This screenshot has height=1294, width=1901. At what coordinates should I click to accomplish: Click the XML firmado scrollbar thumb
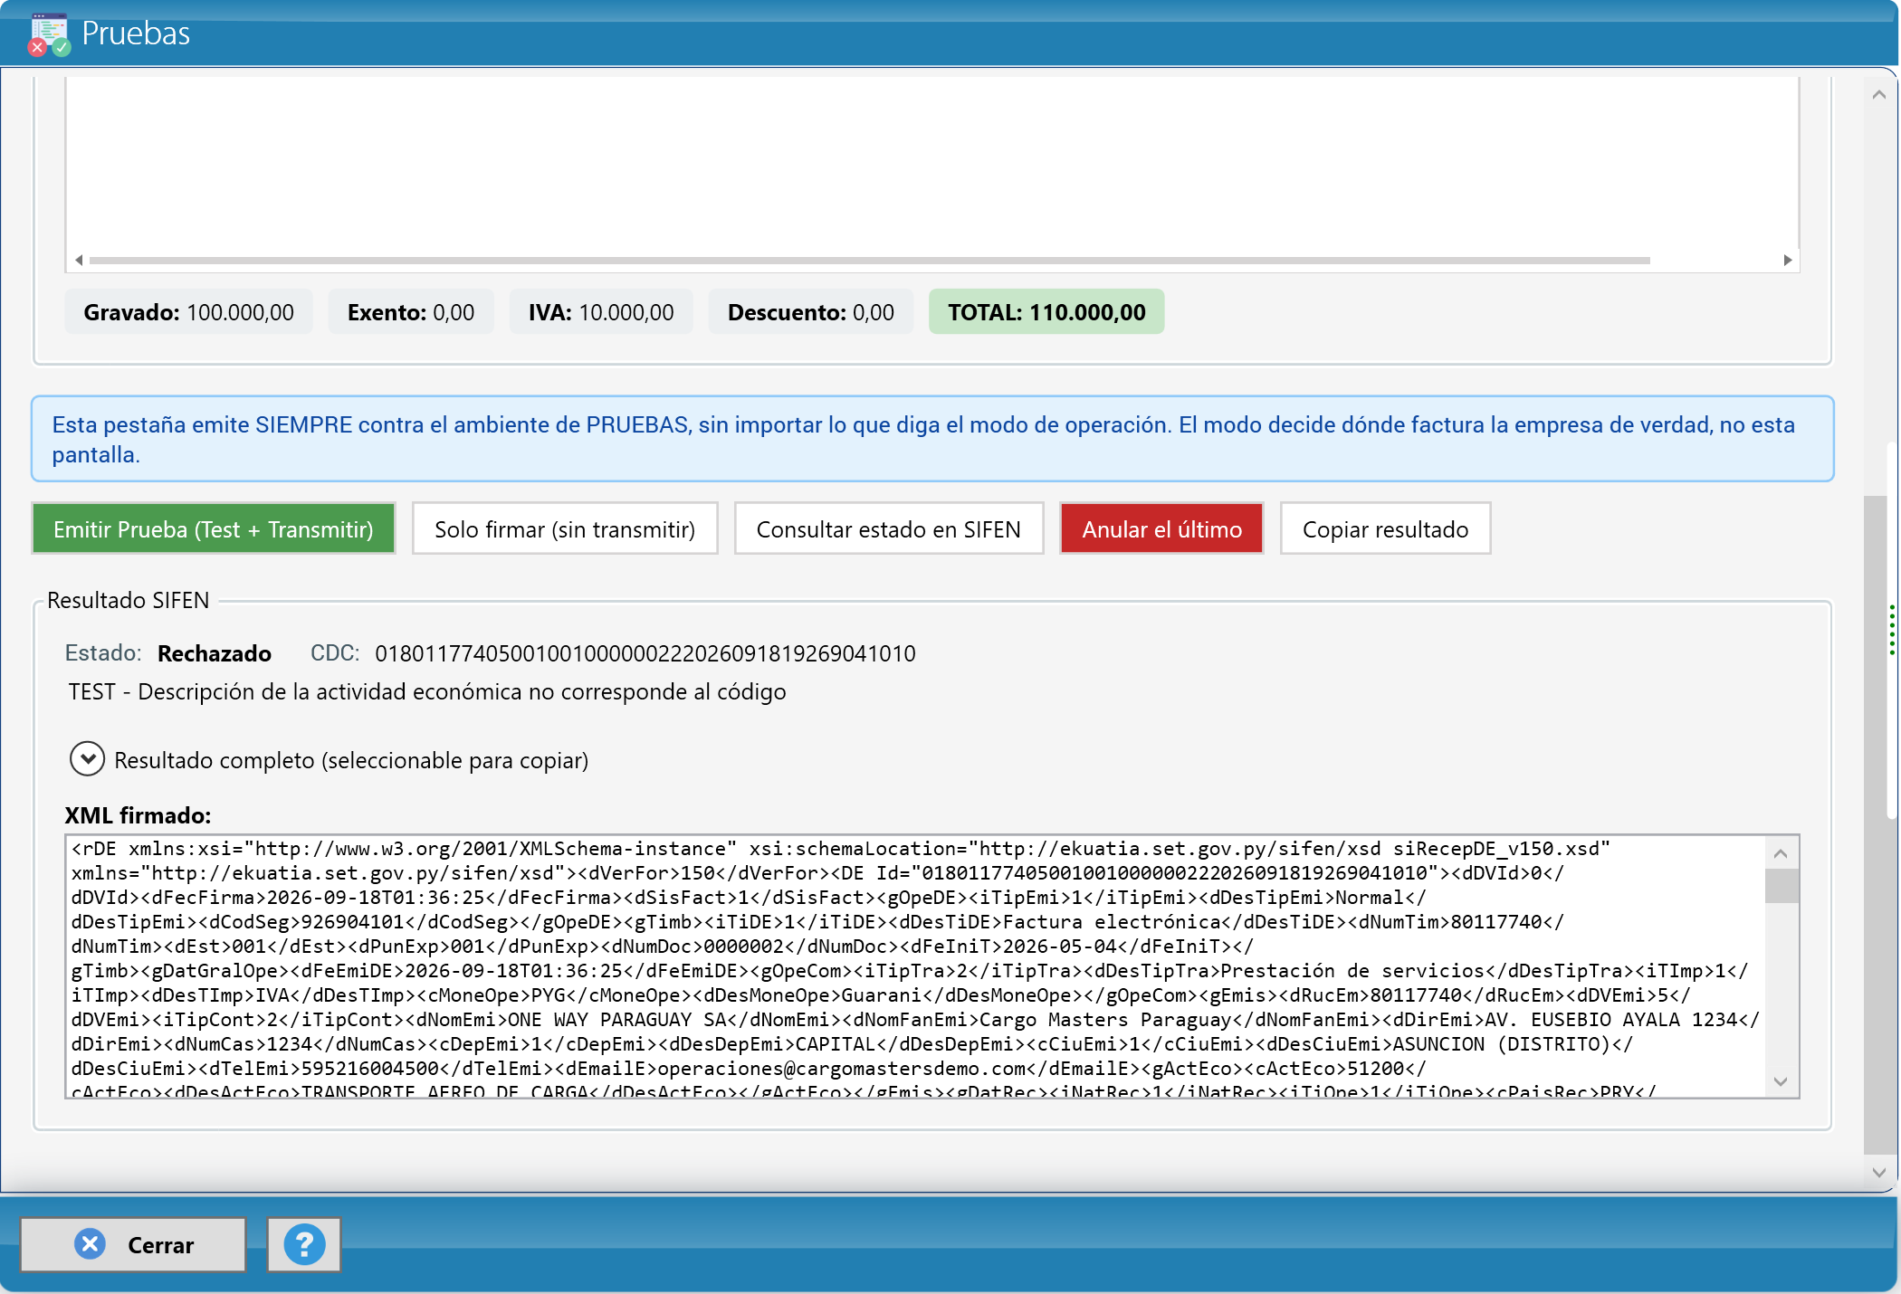(x=1781, y=886)
